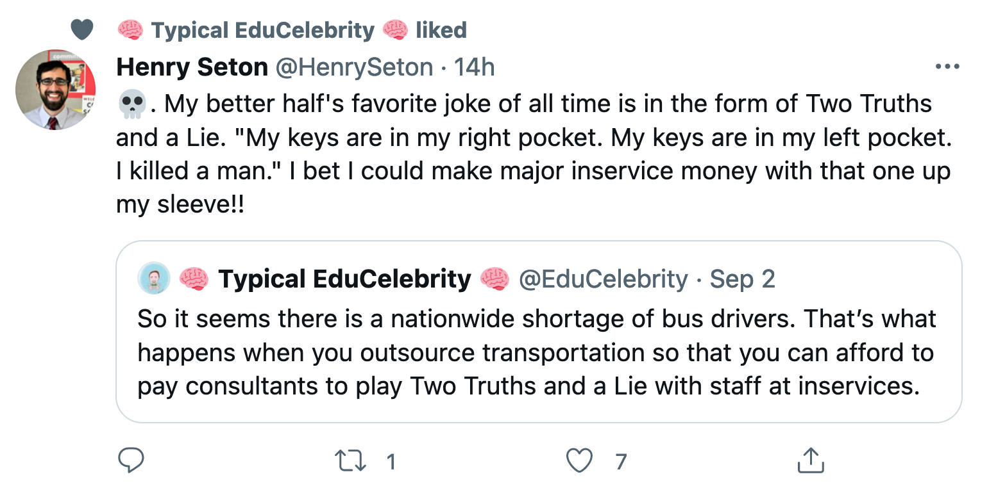989x488 pixels.
Task: Click the reply speech bubble icon
Action: pyautogui.click(x=131, y=460)
